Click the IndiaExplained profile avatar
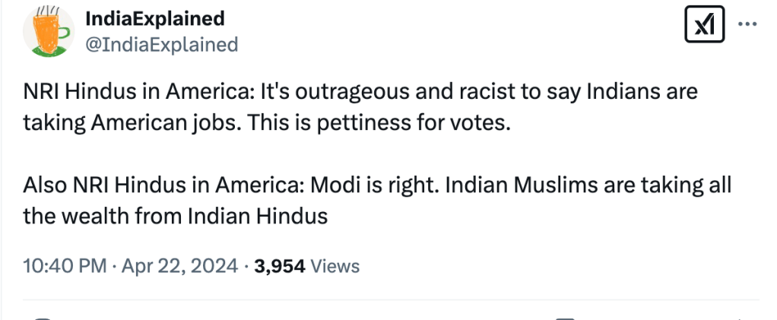Viewport: 777px width, 320px height. [x=46, y=33]
